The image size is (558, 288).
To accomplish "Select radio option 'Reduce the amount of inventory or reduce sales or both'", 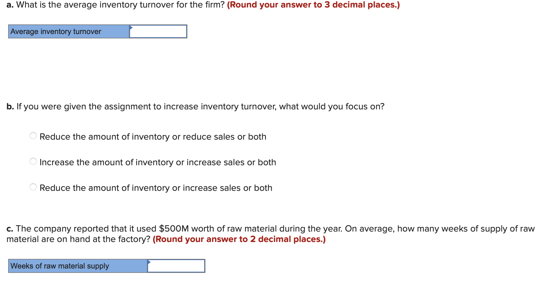I will (x=33, y=135).
